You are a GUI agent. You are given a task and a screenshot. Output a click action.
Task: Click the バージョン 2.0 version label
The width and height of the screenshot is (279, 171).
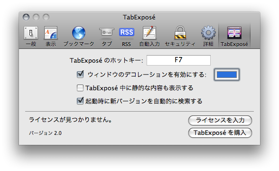click(x=45, y=133)
